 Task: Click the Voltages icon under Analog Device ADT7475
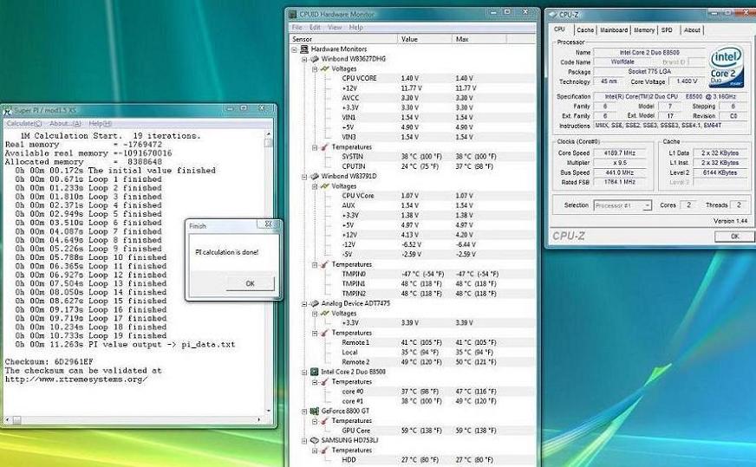tap(325, 314)
